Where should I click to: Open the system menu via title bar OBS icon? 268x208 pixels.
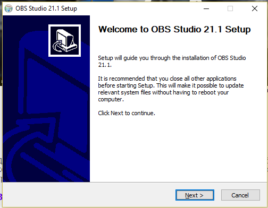click(9, 8)
